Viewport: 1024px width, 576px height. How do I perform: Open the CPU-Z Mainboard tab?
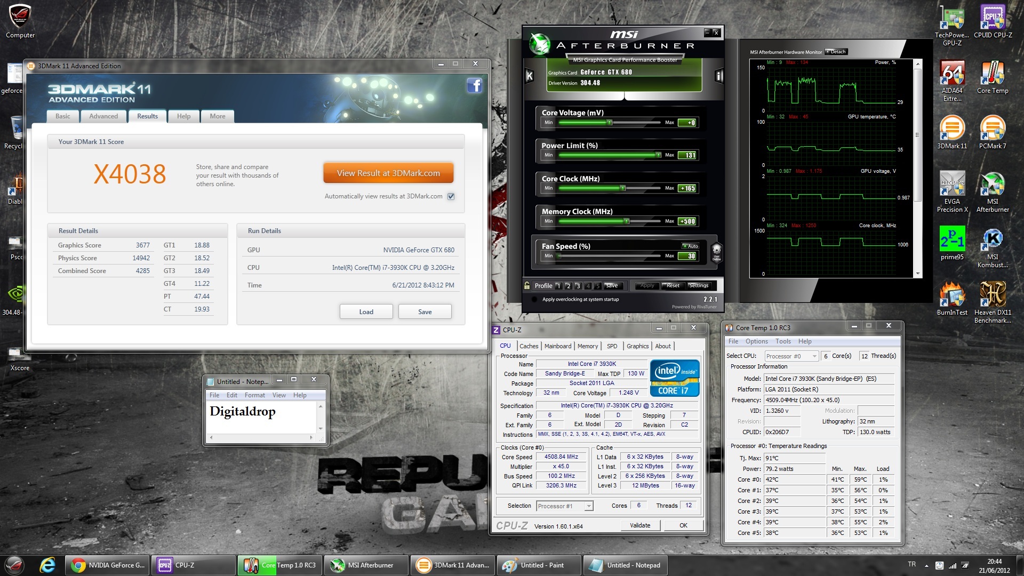point(558,346)
